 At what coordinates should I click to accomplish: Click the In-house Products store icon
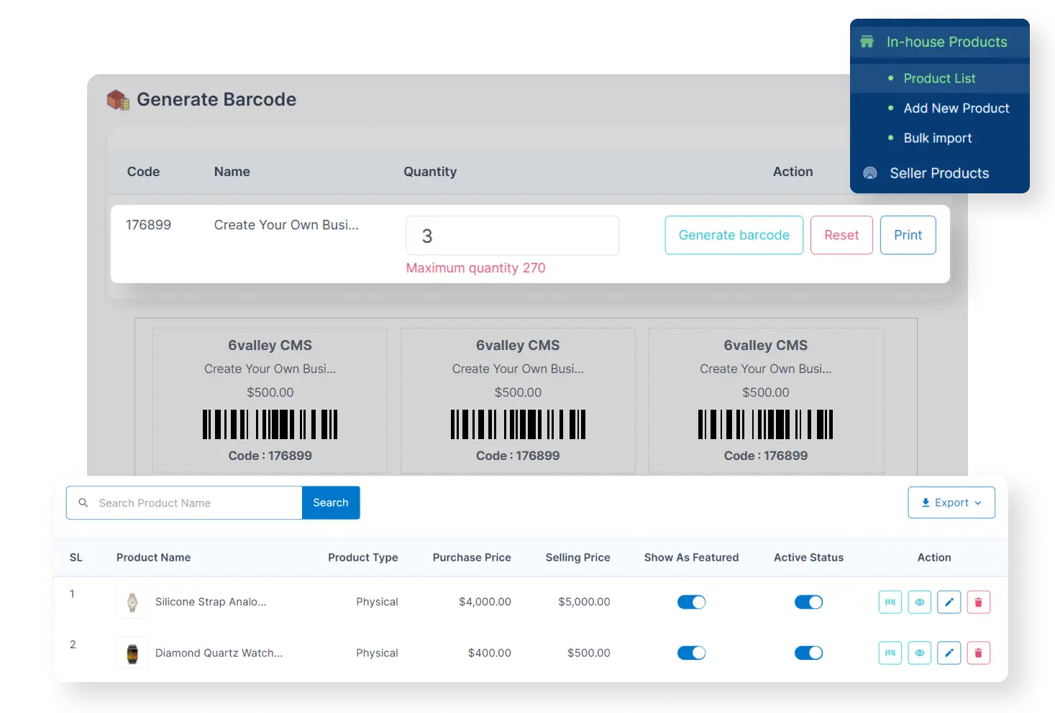pos(867,42)
